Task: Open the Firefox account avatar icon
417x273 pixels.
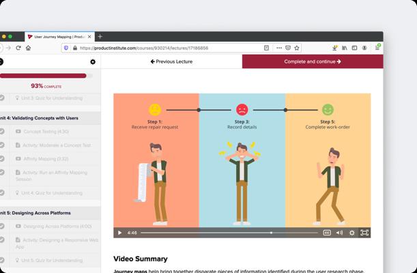Action: click(x=364, y=48)
